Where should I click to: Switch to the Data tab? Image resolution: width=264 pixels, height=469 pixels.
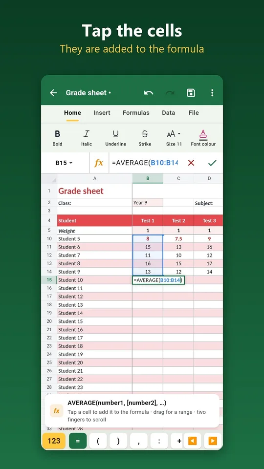[x=168, y=113]
